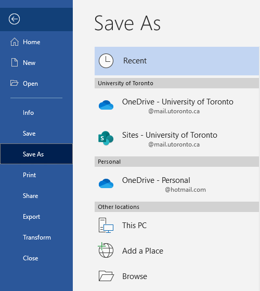Screen dimensions: 260x291
Task: Open the Info page
Action: [36, 113]
